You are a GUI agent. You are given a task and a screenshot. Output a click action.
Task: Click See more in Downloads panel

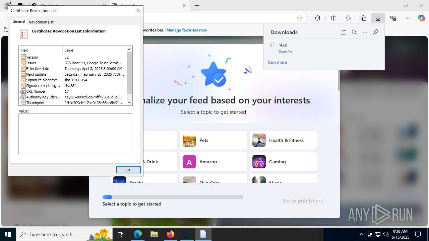coord(278,62)
